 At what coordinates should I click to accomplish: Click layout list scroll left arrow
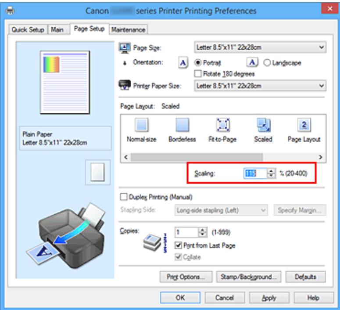[126, 157]
